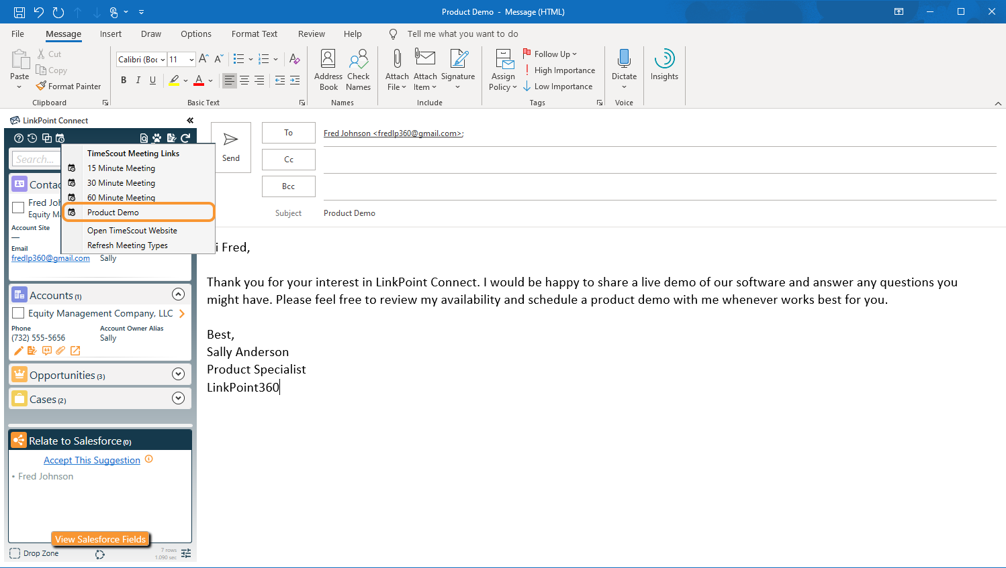Screen dimensions: 1006x568
Task: Toggle Italic formatting
Action: [138, 80]
